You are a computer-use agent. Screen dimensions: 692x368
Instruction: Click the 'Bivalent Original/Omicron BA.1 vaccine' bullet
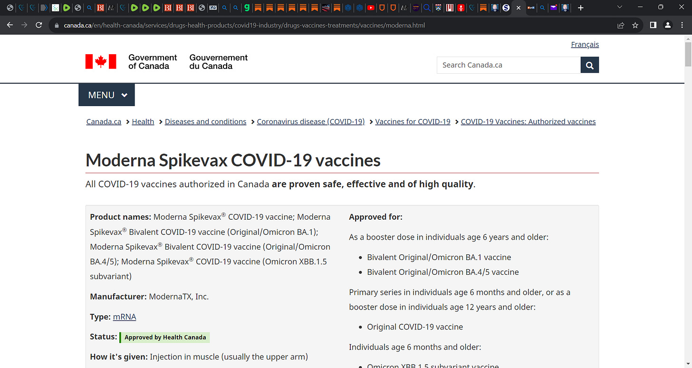click(x=439, y=257)
